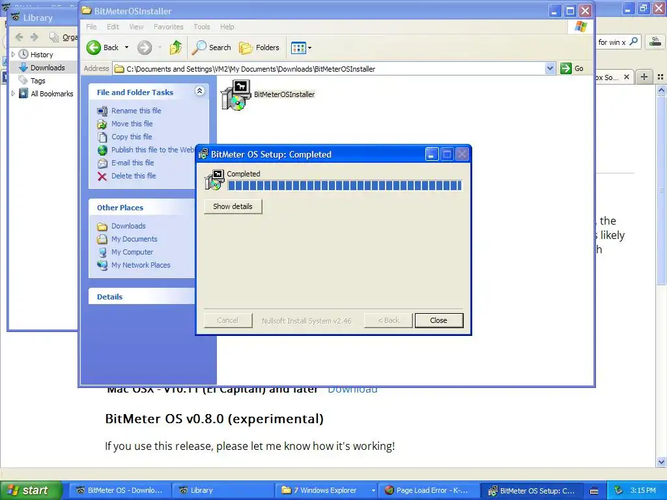Open the Windows Explorer taskbar group
Screen dimensions: 667x500
(326, 490)
